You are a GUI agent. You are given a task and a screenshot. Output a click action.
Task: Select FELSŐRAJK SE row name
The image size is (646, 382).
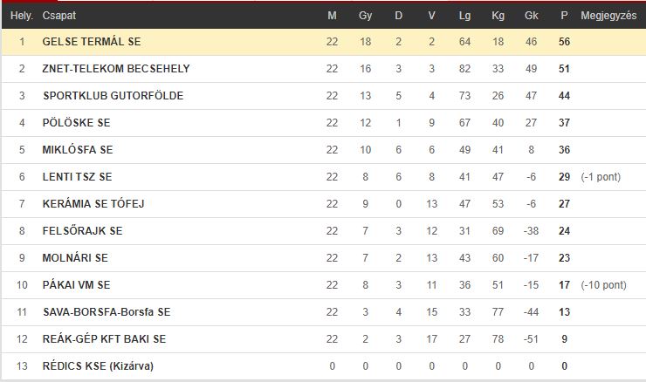[x=82, y=231]
